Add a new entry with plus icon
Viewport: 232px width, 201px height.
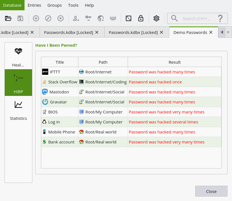(x=36, y=18)
